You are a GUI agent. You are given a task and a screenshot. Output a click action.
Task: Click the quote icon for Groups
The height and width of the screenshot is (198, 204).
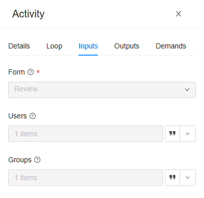coord(172,178)
